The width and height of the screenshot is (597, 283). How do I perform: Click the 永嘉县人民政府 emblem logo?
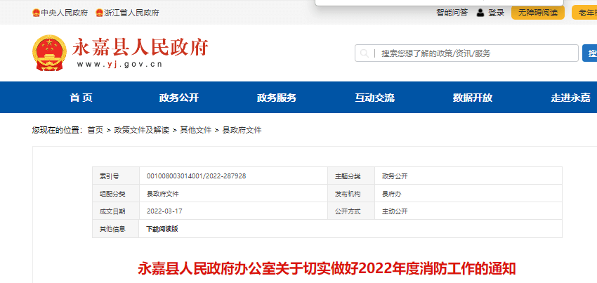click(x=49, y=53)
